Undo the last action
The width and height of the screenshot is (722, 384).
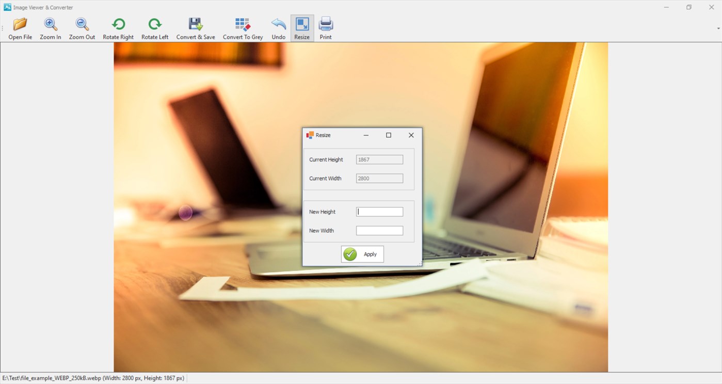coord(278,27)
